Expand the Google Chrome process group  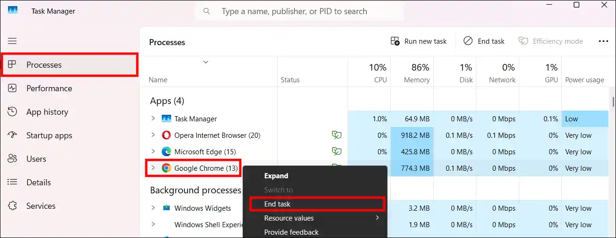[153, 168]
